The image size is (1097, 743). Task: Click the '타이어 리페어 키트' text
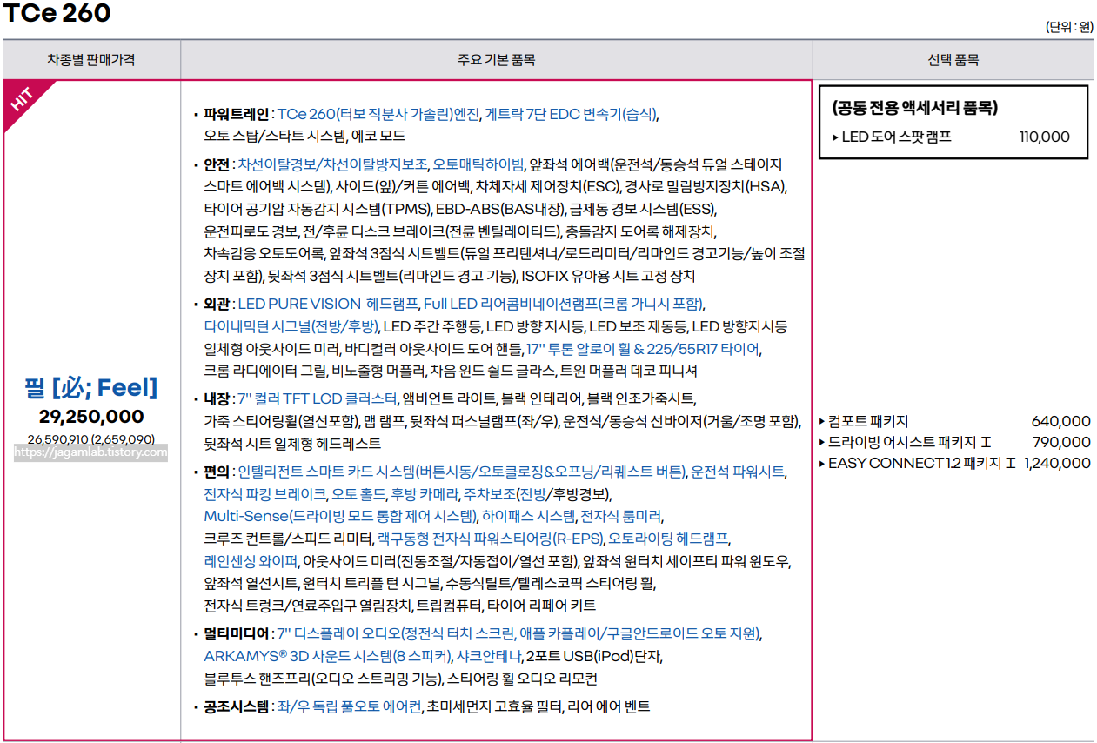click(541, 606)
